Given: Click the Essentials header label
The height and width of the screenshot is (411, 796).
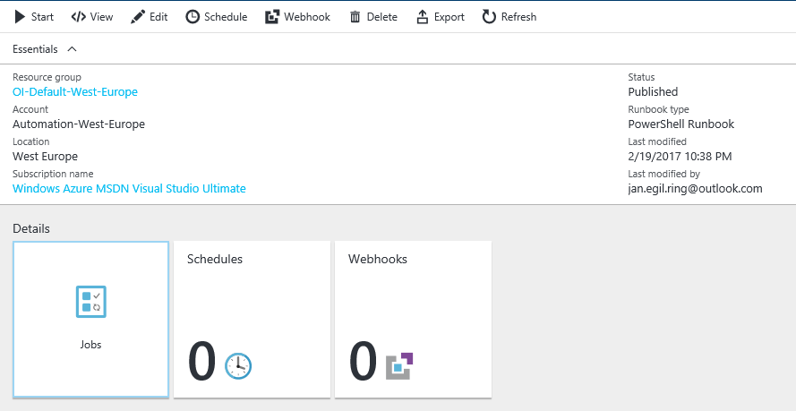Looking at the screenshot, I should pyautogui.click(x=35, y=49).
